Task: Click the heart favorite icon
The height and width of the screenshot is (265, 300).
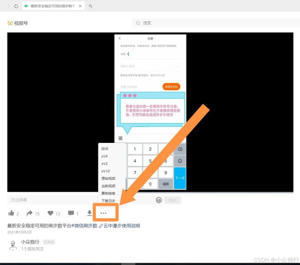Action: [50, 213]
